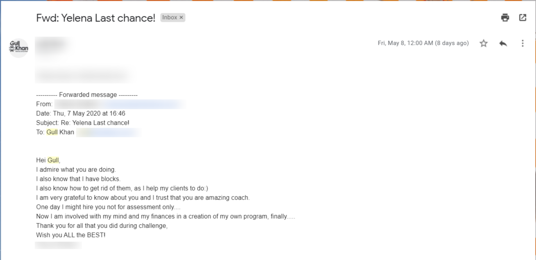536x260 pixels.
Task: Click highlighted Gull in the Hei greeting
Action: point(54,160)
